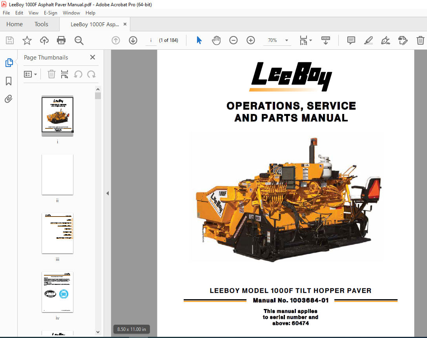
Task: Go to previous page arrow
Action: 116,40
